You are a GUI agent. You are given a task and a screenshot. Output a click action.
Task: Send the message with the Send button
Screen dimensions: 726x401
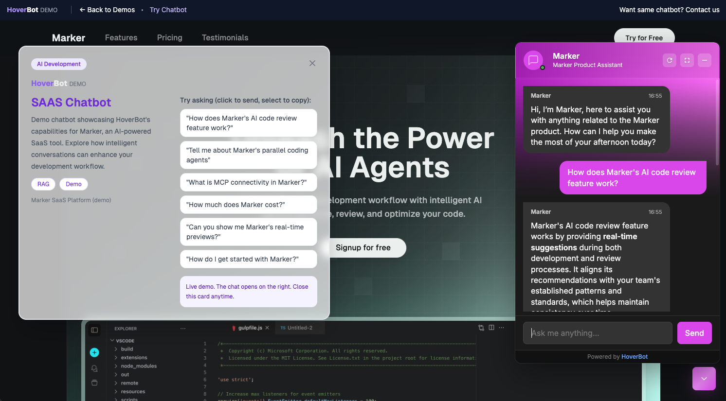[694, 333]
